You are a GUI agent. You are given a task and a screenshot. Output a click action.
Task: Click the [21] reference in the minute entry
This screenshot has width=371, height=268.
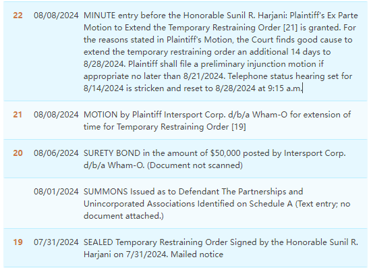click(291, 28)
